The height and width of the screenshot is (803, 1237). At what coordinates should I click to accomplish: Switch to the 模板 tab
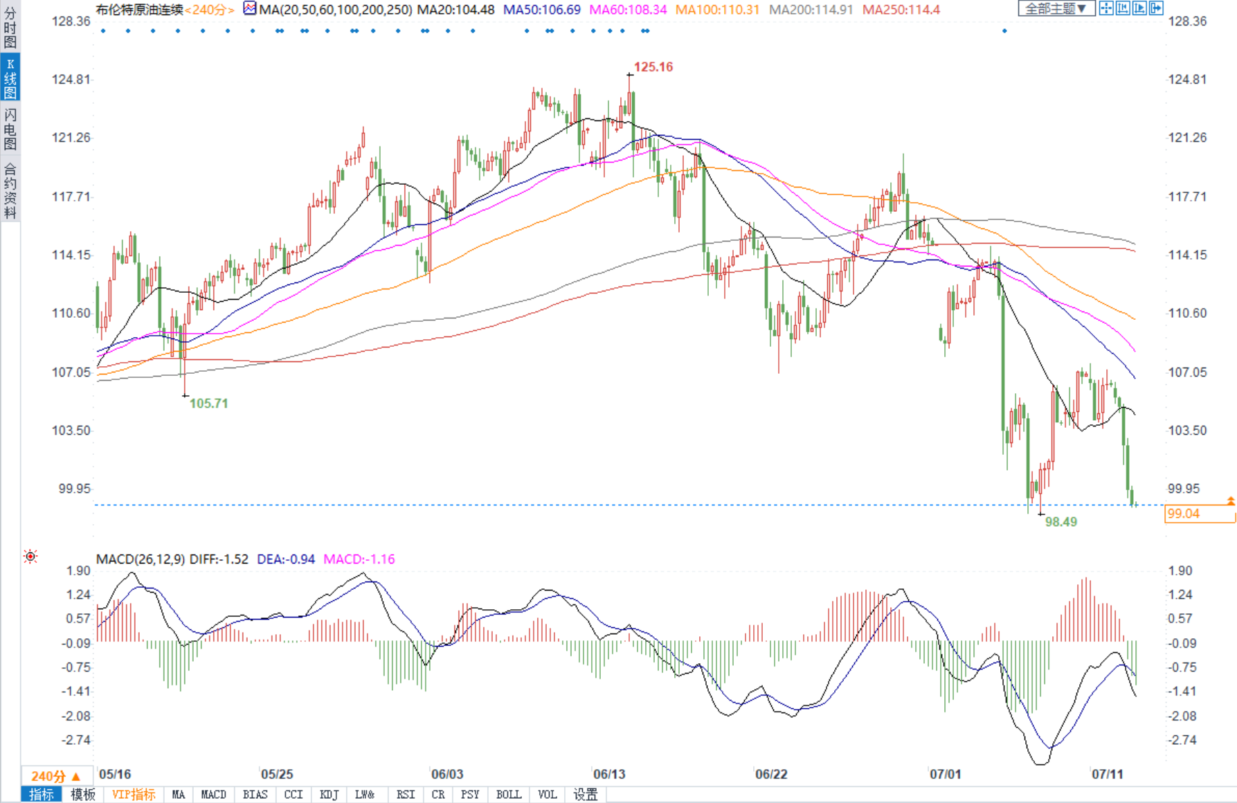coord(83,795)
